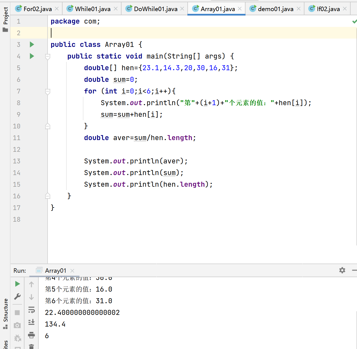357x349 pixels.
Task: Click the dump threads camera icon
Action: coord(17,325)
